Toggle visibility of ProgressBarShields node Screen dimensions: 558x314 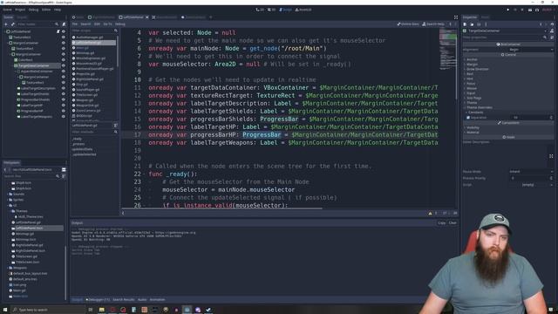point(64,99)
